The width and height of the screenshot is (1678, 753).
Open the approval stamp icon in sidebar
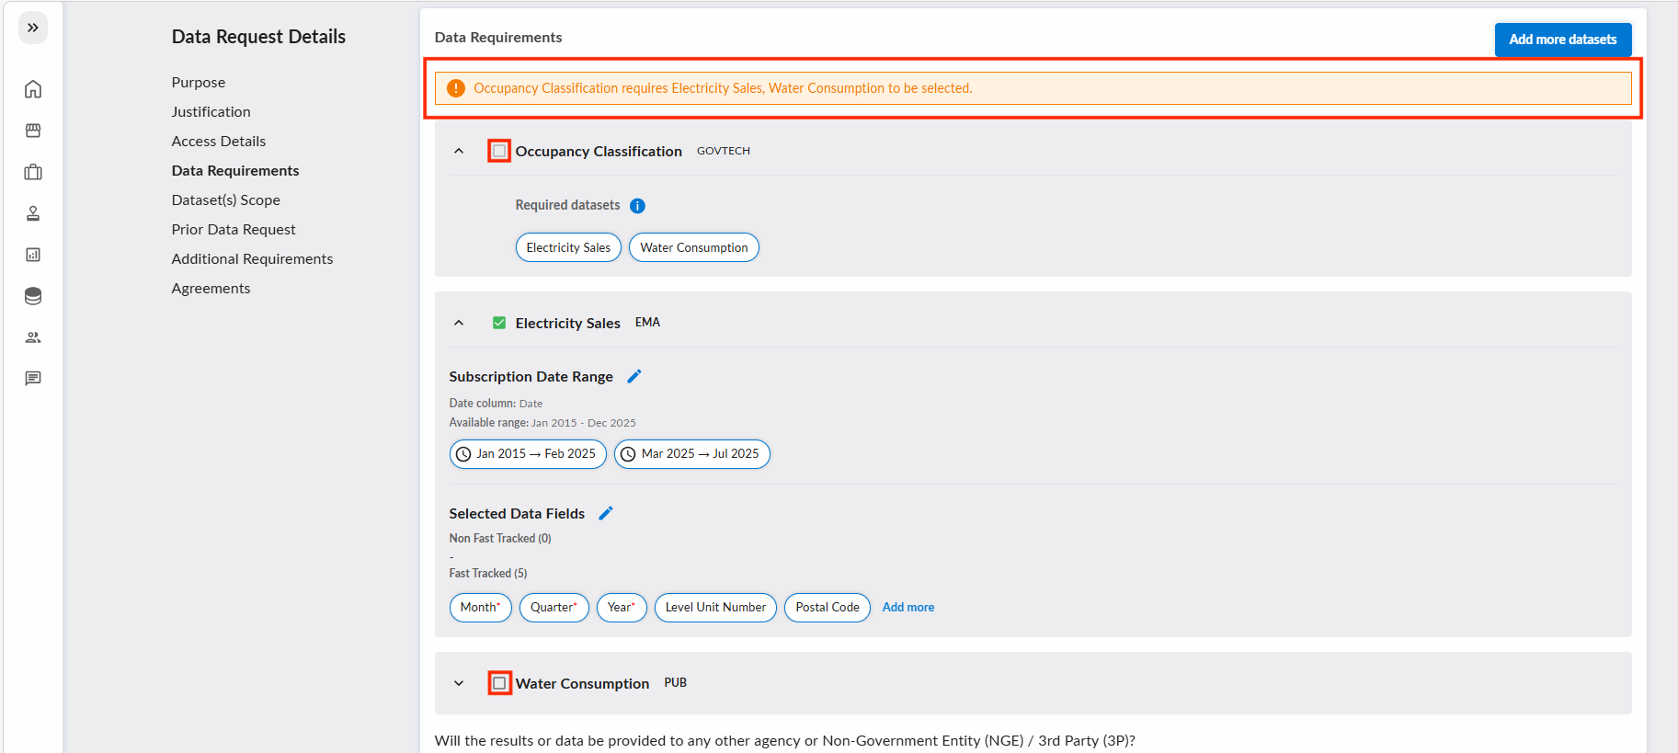coord(33,213)
